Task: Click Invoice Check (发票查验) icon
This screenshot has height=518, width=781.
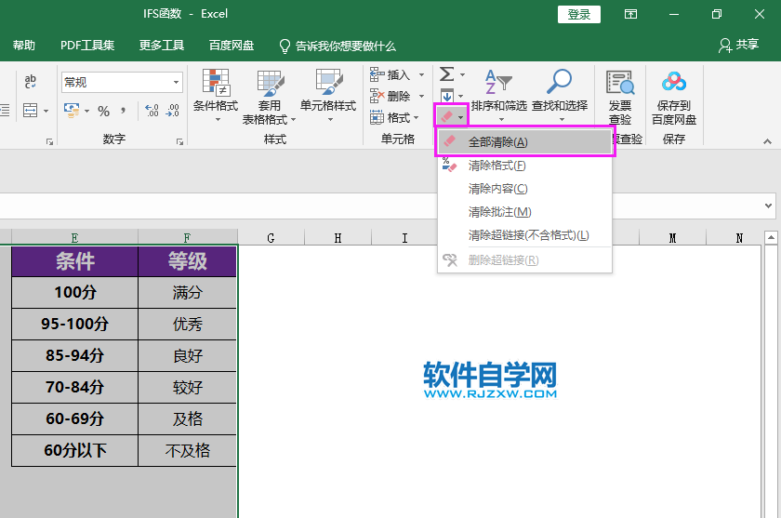Action: tap(620, 82)
